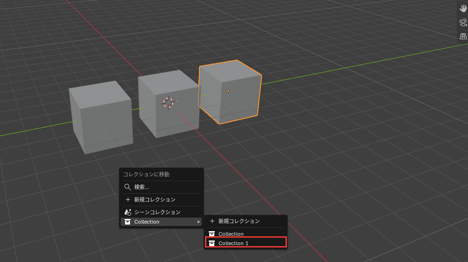The height and width of the screenshot is (262, 468).
Task: Click the 3D cursor crosshair
Action: (168, 102)
